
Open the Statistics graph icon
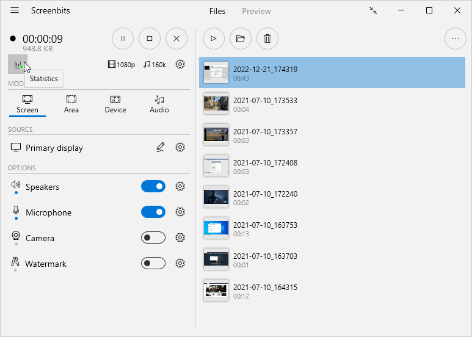tap(18, 64)
